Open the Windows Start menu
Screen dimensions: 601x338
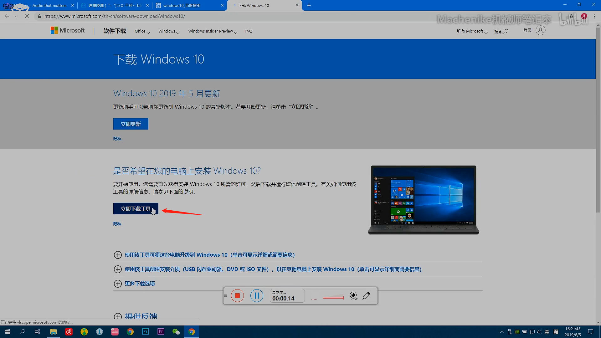(8, 332)
